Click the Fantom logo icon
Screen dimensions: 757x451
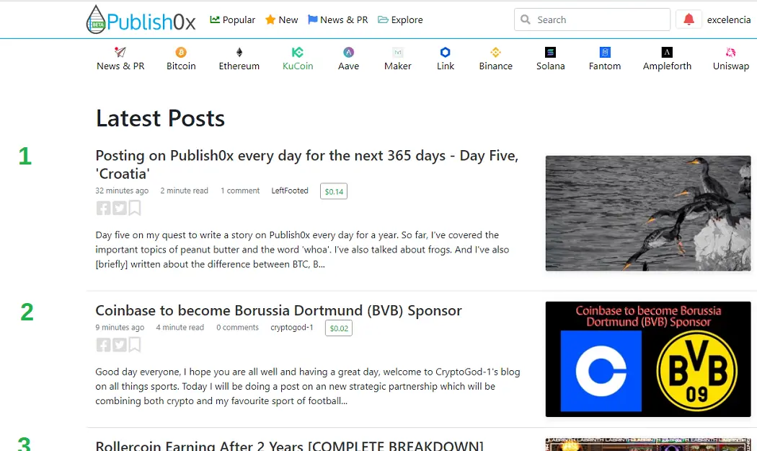[605, 52]
